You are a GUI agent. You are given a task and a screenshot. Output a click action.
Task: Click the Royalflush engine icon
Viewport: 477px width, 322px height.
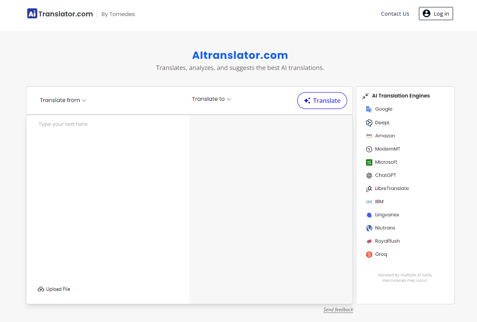click(369, 241)
